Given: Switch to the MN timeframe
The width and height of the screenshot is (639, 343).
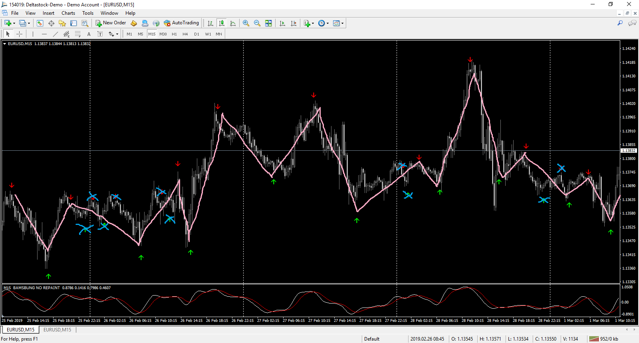Looking at the screenshot, I should [x=219, y=34].
